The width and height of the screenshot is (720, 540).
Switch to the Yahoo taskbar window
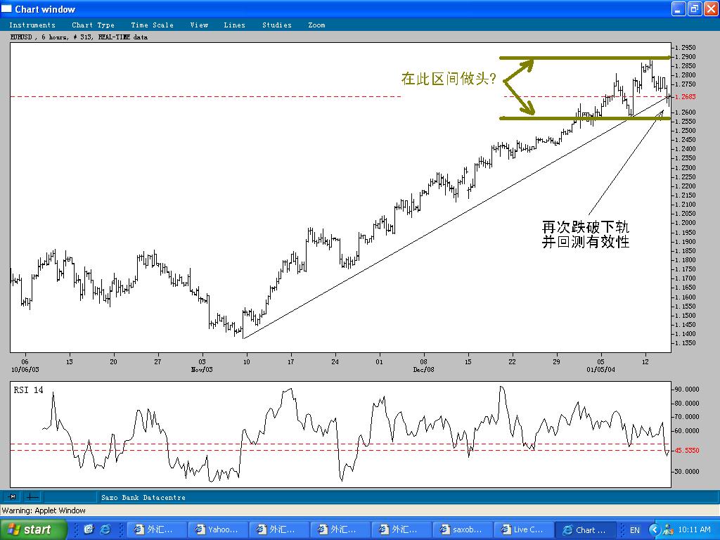coord(218,529)
